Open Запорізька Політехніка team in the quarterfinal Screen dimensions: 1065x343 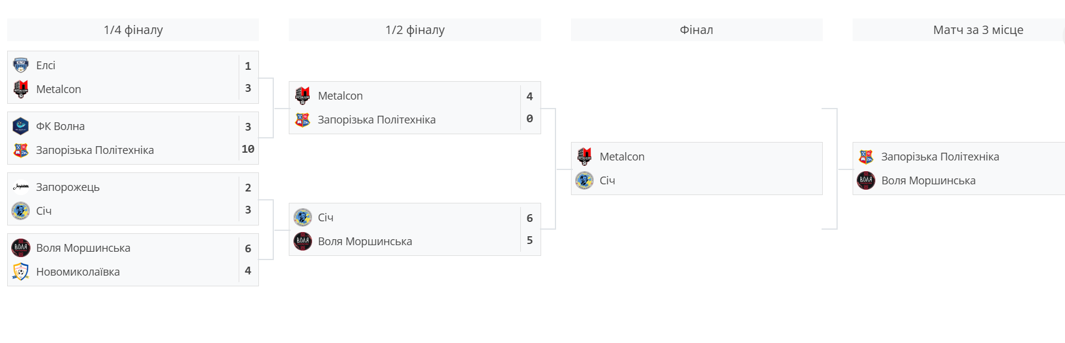point(95,150)
